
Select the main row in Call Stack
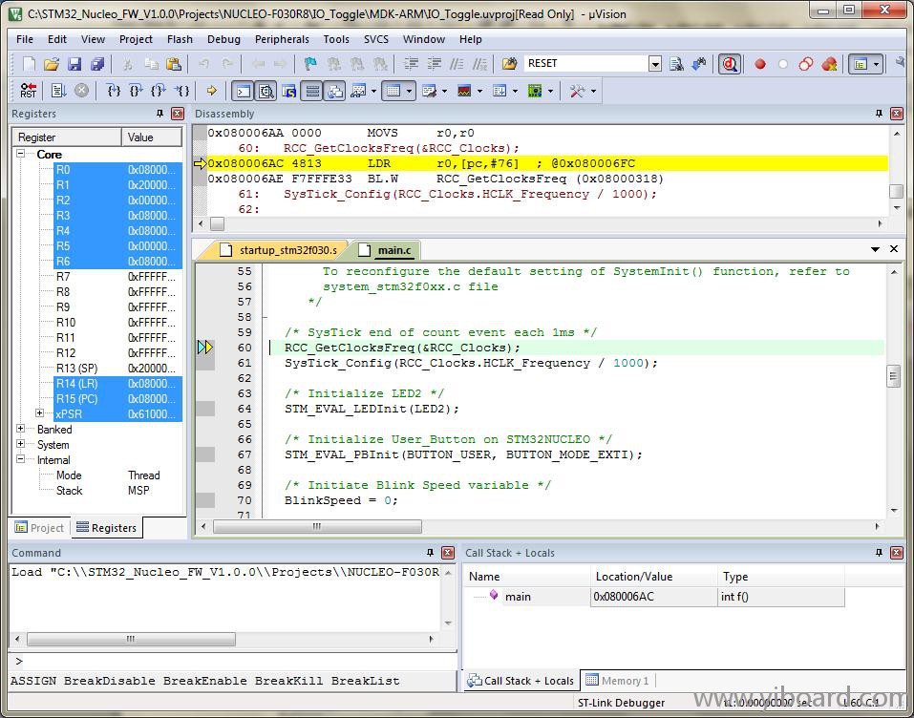[x=656, y=596]
